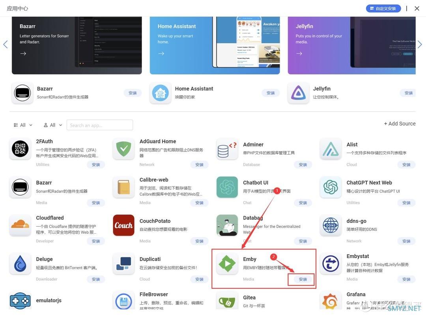Image resolution: width=426 pixels, height=316 pixels.
Task: Install featured Home Assistant
Action: click(270, 93)
